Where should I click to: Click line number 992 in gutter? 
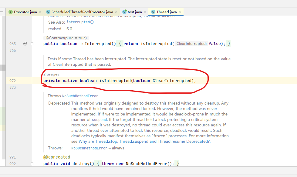[12, 164]
